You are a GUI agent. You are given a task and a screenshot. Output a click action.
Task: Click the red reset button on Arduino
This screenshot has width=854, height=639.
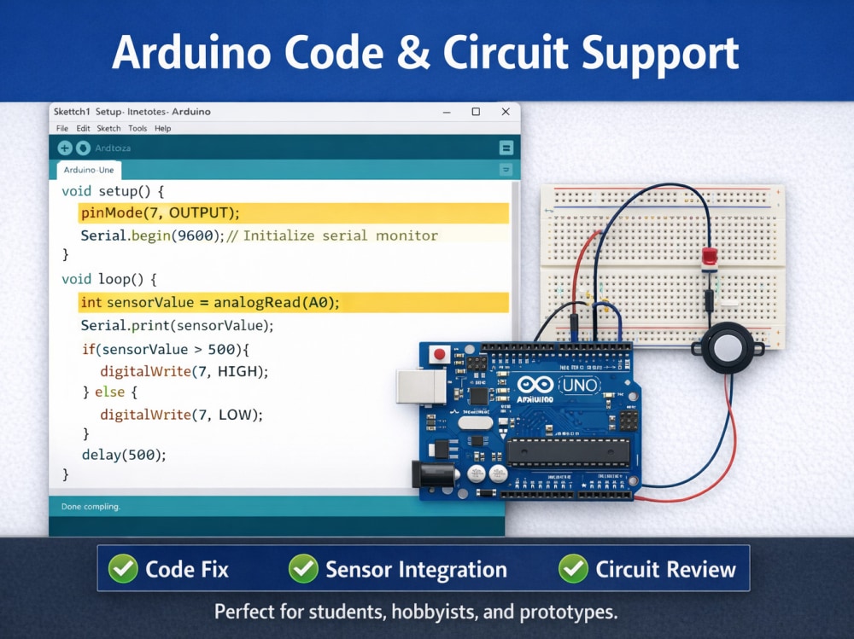coord(440,355)
